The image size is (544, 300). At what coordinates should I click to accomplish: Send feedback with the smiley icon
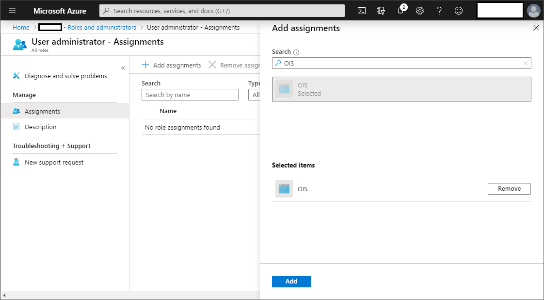pyautogui.click(x=459, y=11)
